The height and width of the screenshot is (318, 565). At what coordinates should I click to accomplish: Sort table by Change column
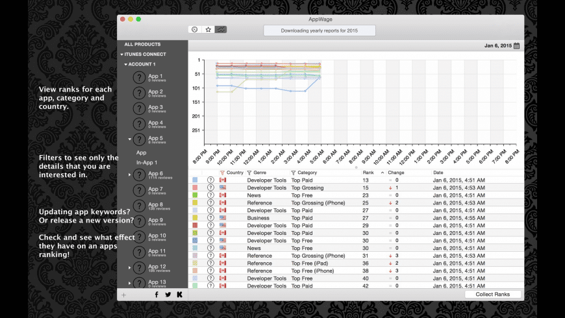396,173
